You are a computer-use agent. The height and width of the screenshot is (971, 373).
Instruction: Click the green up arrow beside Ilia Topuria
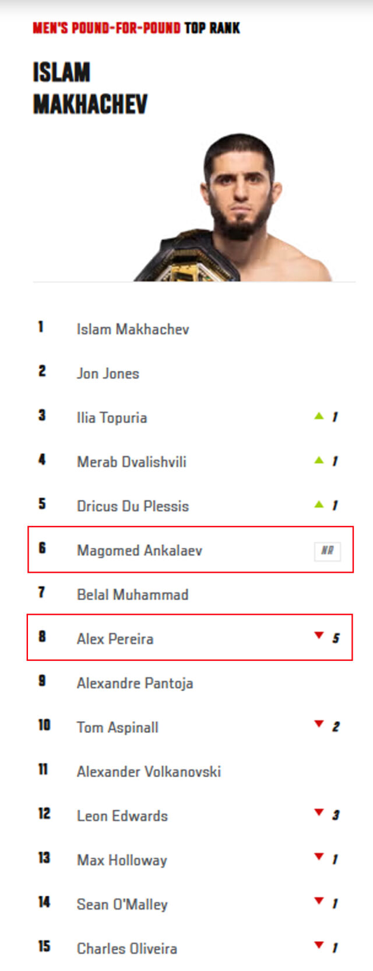319,416
